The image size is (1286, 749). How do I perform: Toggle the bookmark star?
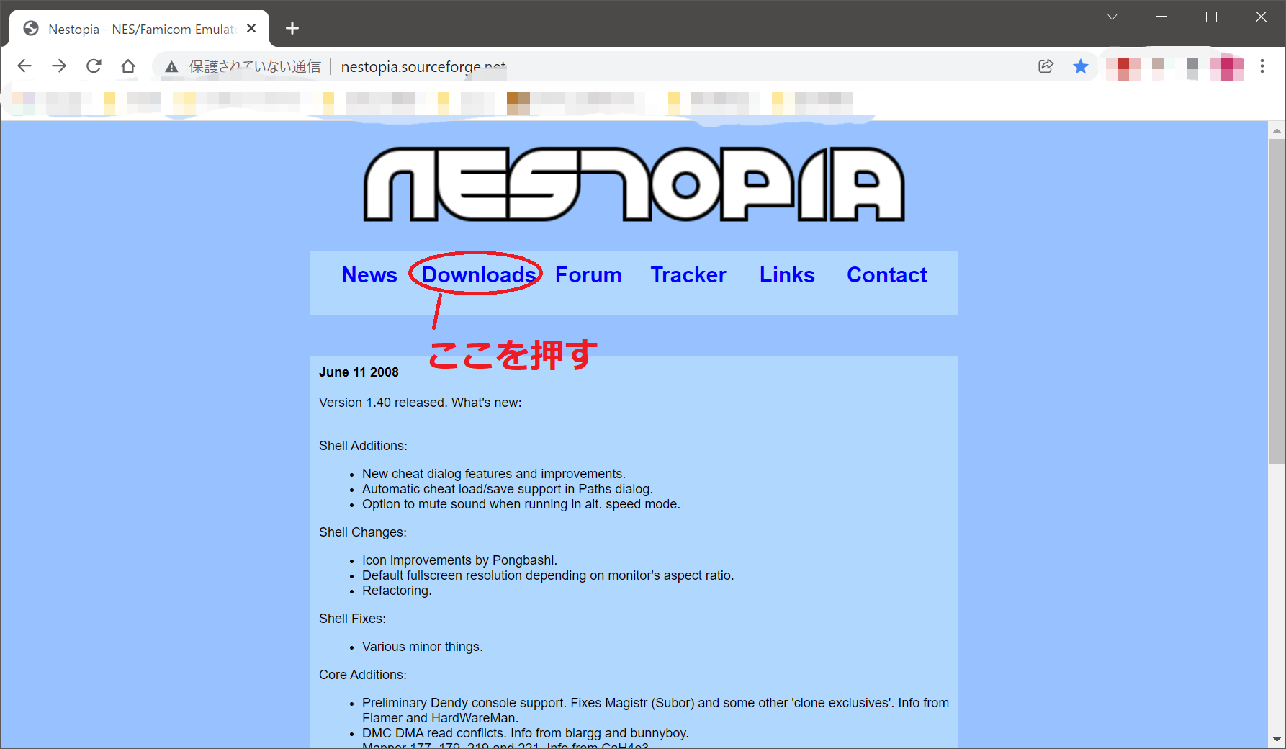coord(1081,66)
